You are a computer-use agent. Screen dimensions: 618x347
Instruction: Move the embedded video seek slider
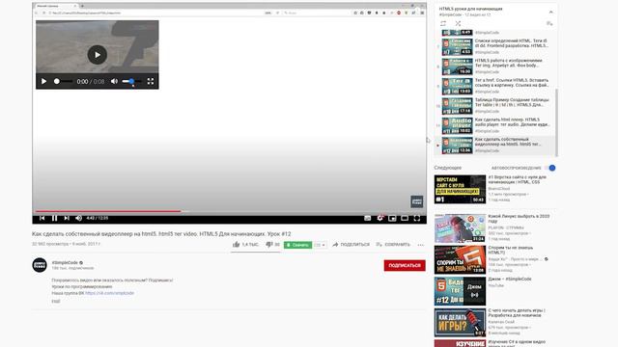63,81
